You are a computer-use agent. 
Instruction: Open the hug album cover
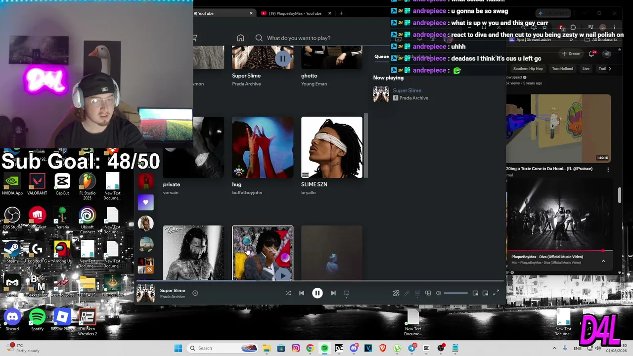(263, 147)
